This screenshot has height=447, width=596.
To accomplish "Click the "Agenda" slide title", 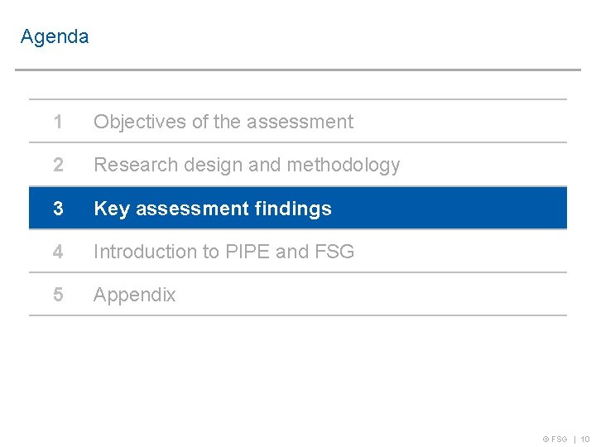I will (x=55, y=37).
